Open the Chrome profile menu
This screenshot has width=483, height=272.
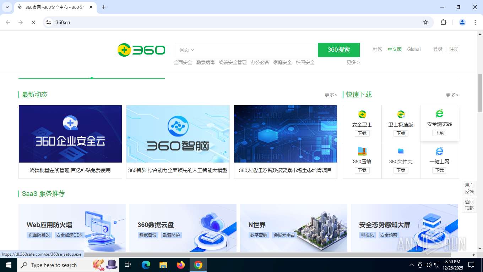462,22
